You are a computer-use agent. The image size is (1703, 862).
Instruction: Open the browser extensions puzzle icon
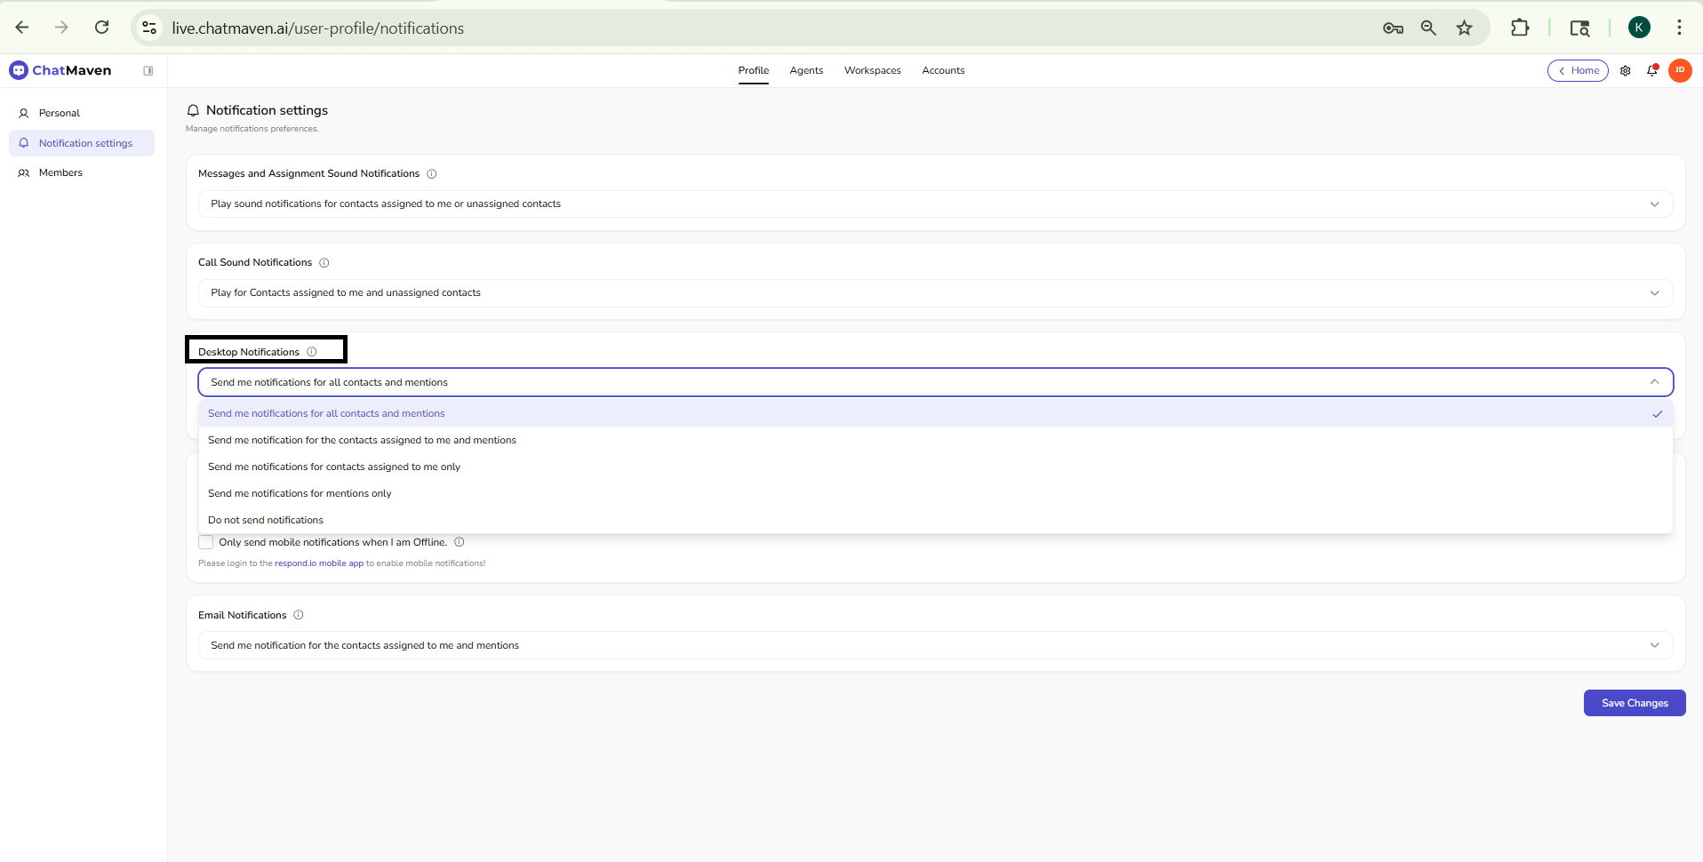(x=1519, y=28)
